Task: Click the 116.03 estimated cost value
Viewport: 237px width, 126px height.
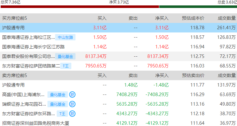Action: (197, 66)
